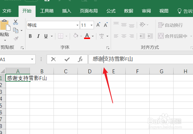Expand borders dropdown arrow
193x134 pixels.
coord(66,36)
